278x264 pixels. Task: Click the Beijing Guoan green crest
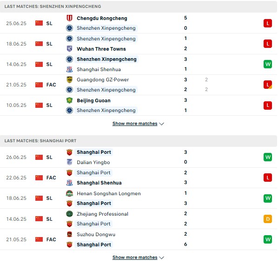click(x=70, y=100)
